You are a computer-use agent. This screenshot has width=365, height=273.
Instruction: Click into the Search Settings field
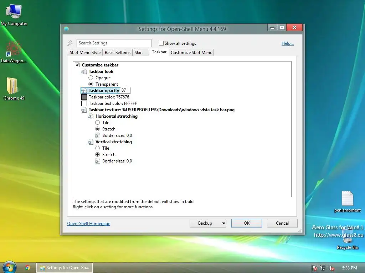tap(114, 43)
